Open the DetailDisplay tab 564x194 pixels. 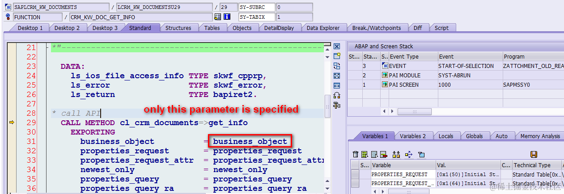(279, 28)
